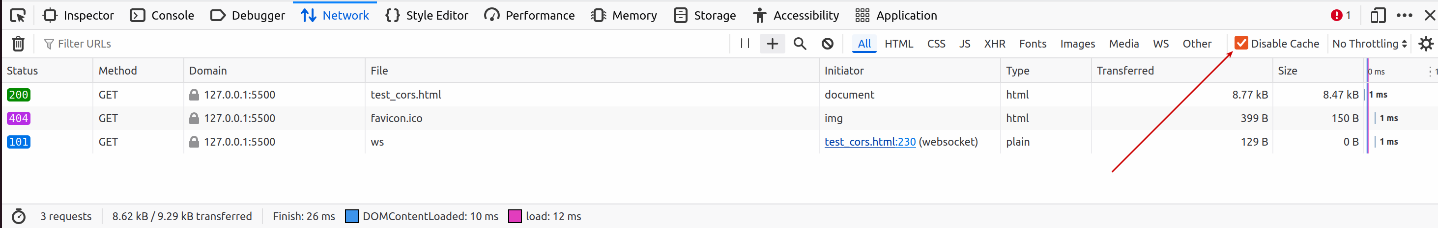The image size is (1438, 228).
Task: Pause network recording
Action: (745, 44)
